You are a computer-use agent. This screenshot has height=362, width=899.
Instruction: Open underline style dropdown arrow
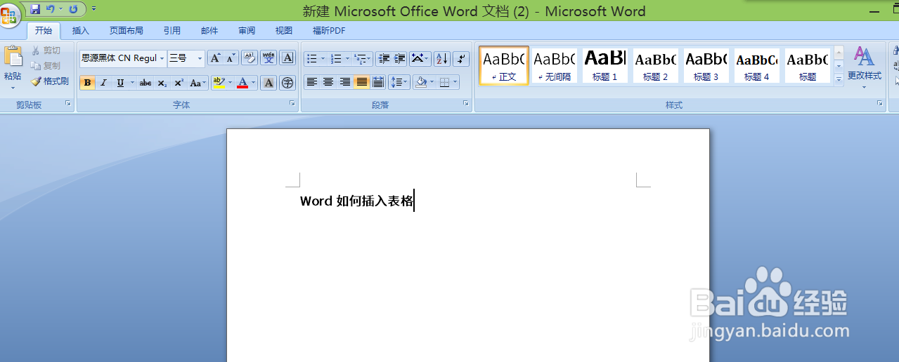point(132,83)
